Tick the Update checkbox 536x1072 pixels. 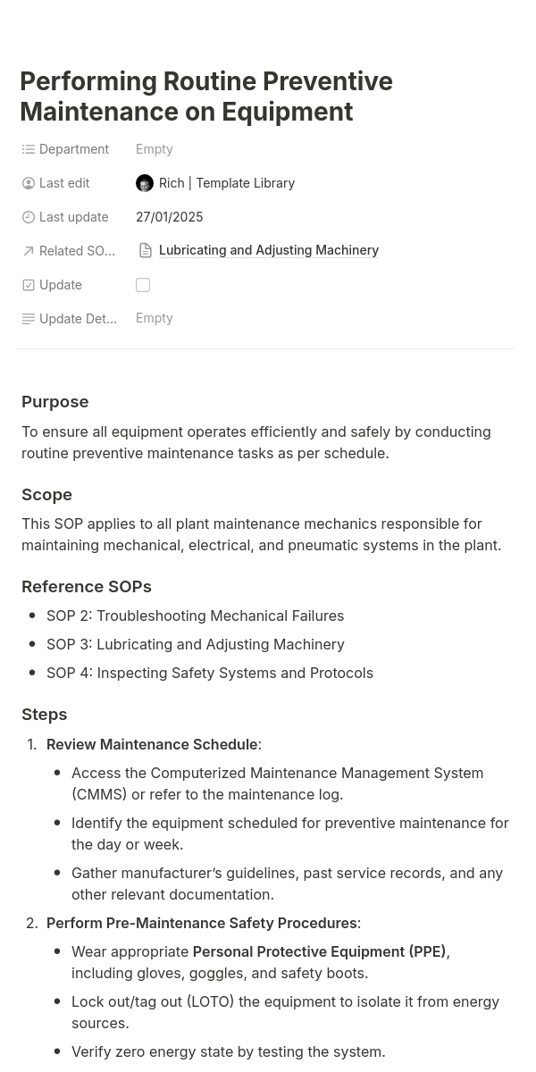143,285
